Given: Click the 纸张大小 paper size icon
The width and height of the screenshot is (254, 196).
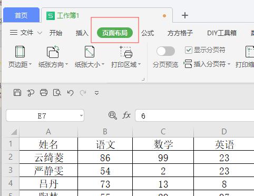Looking at the screenshot, I should [x=90, y=52].
